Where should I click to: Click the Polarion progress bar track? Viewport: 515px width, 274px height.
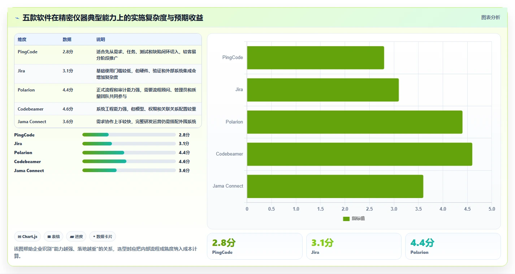coord(129,153)
